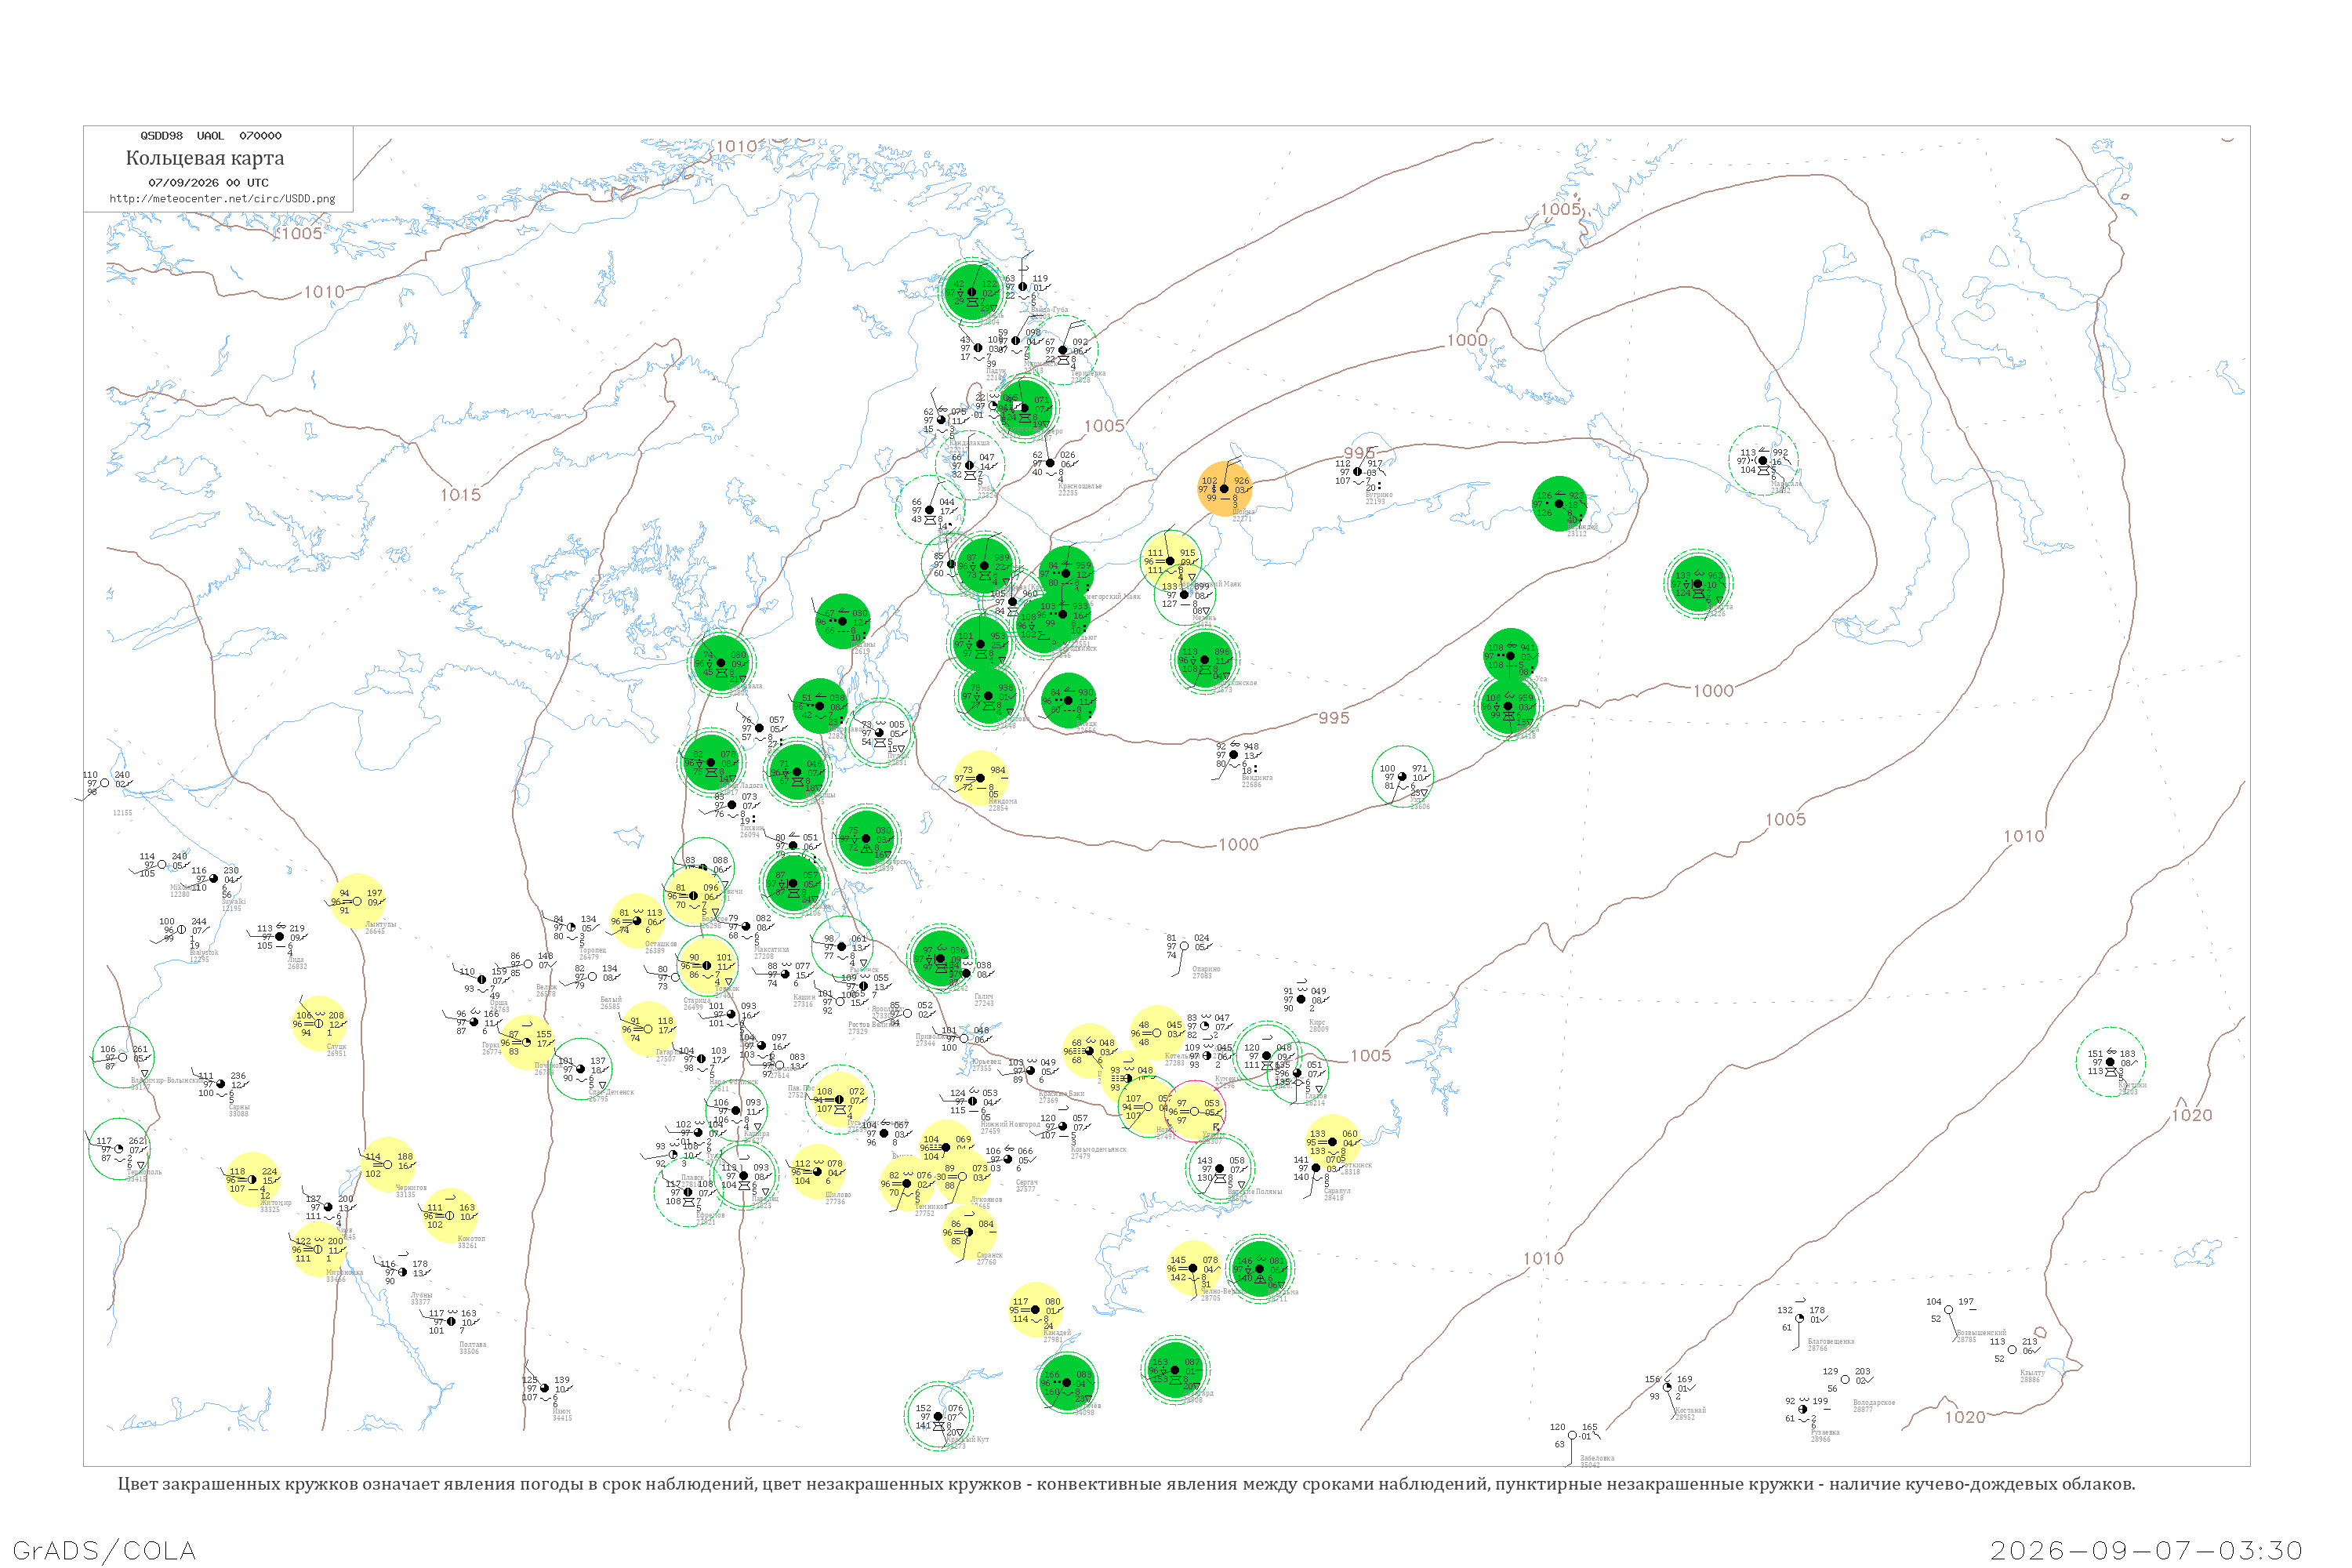2352x1568 pixels.
Task: Click the yellow Саранск station circle
Action: point(968,1232)
